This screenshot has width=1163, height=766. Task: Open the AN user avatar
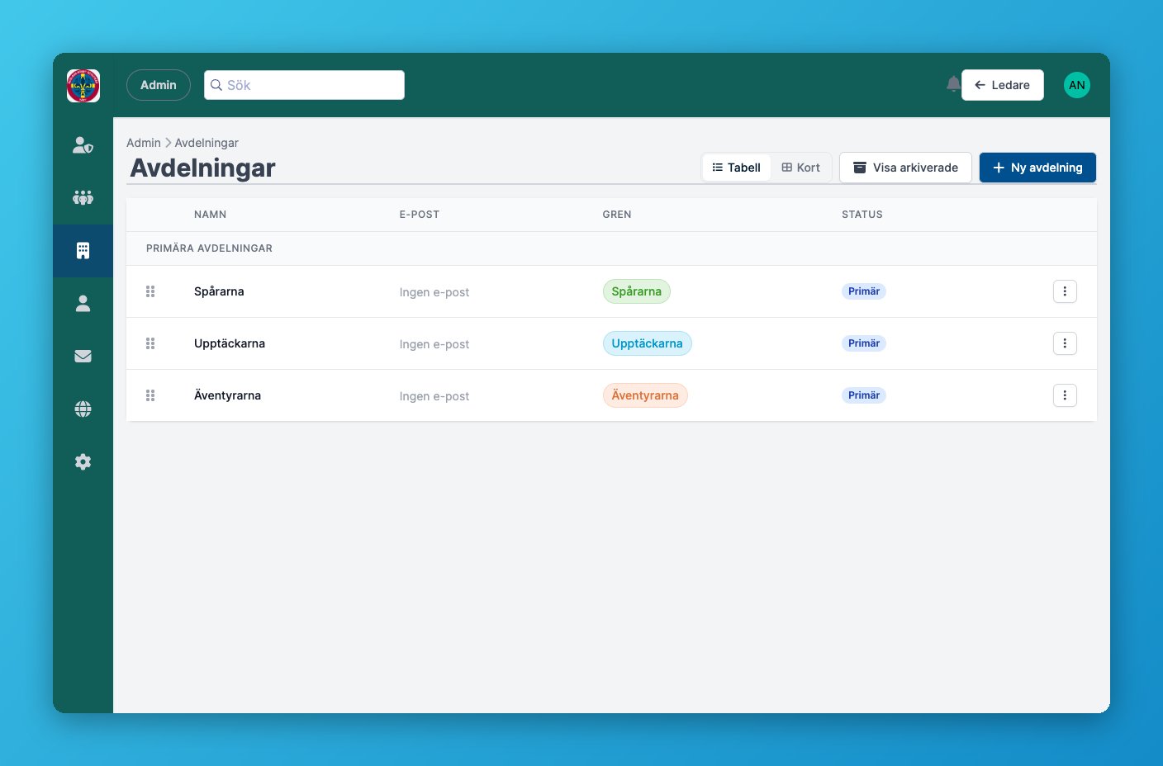tap(1076, 85)
